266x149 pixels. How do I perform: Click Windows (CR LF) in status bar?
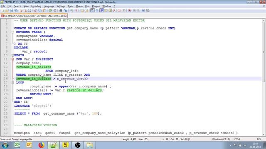coord(221,139)
